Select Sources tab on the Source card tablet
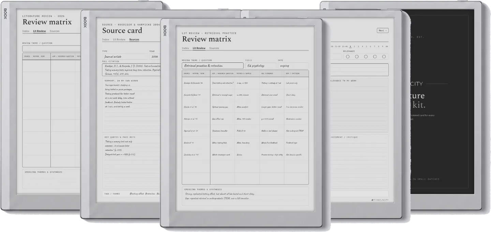 point(134,40)
